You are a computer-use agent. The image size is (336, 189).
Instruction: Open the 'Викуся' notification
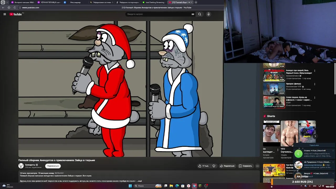[x=314, y=175]
